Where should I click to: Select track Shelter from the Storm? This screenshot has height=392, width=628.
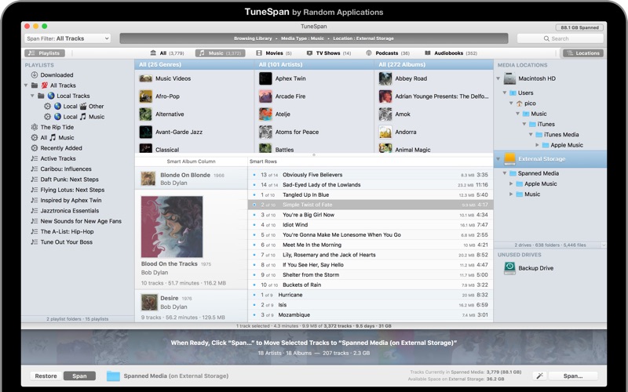click(371, 275)
